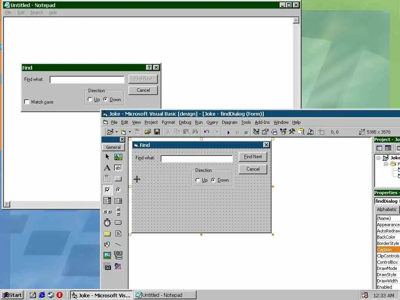
Task: Switch to the Alphabetic properties tab
Action: pos(387,209)
